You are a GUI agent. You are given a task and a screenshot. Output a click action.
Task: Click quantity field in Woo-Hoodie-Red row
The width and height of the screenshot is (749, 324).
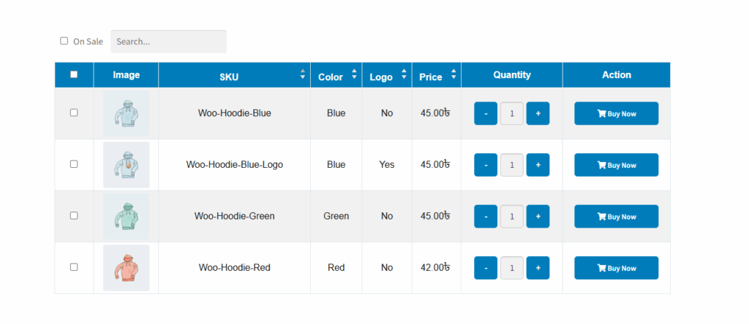(x=512, y=268)
